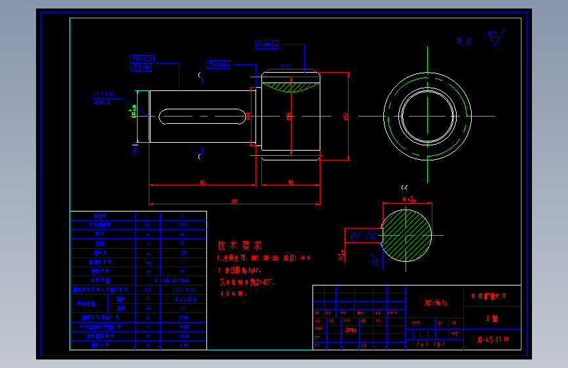Click the "JD-45-01-10" cell in gear table
Screen dimensions: 568x368
186,299
